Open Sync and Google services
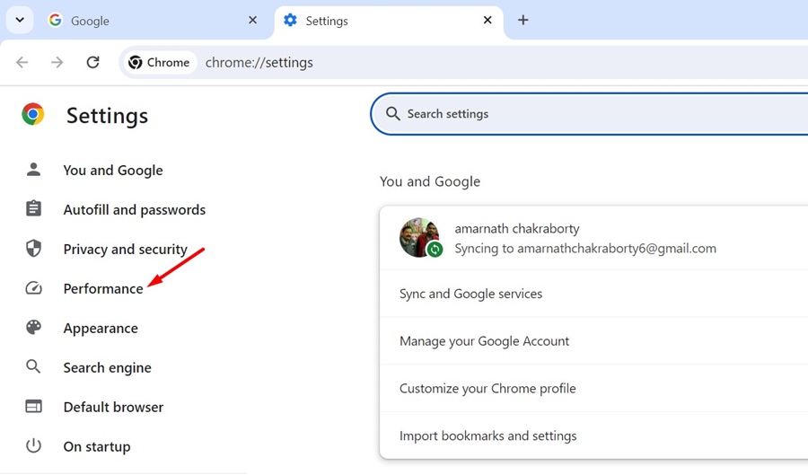Image resolution: width=808 pixels, height=475 pixels. (593, 294)
